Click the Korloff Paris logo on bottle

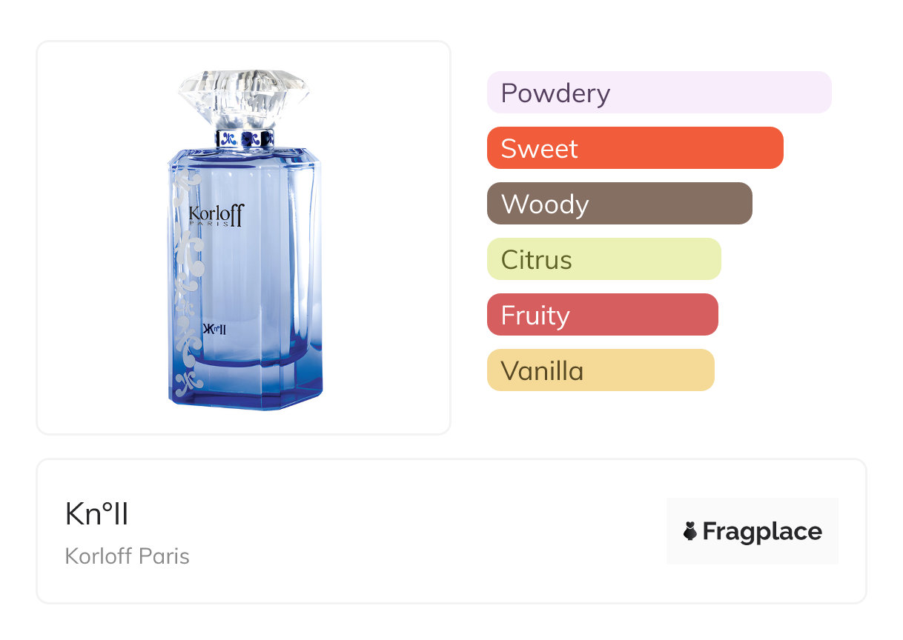coord(216,216)
